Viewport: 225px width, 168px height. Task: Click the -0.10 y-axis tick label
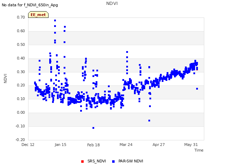(20, 126)
